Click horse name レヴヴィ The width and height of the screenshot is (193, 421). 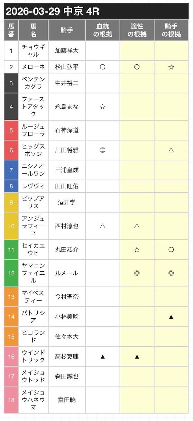[x=33, y=186]
